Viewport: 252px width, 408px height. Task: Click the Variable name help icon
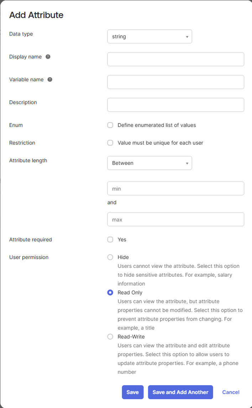(50, 80)
